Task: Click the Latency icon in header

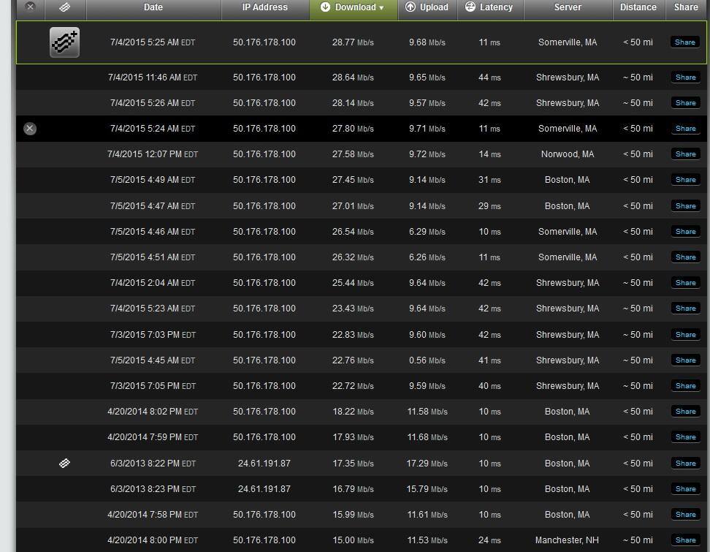Action: point(470,7)
